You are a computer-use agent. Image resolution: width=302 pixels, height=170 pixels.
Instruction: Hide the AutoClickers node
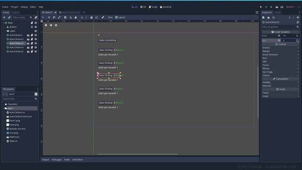pos(36,35)
